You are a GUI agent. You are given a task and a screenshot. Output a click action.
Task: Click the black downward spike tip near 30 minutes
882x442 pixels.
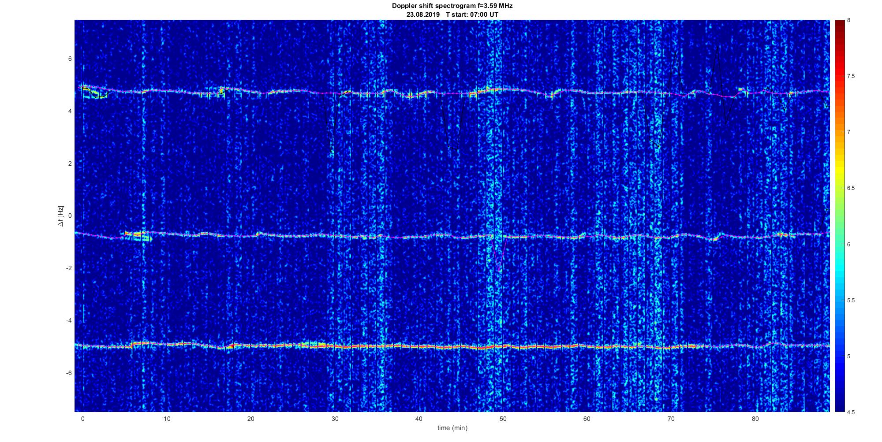(x=332, y=152)
